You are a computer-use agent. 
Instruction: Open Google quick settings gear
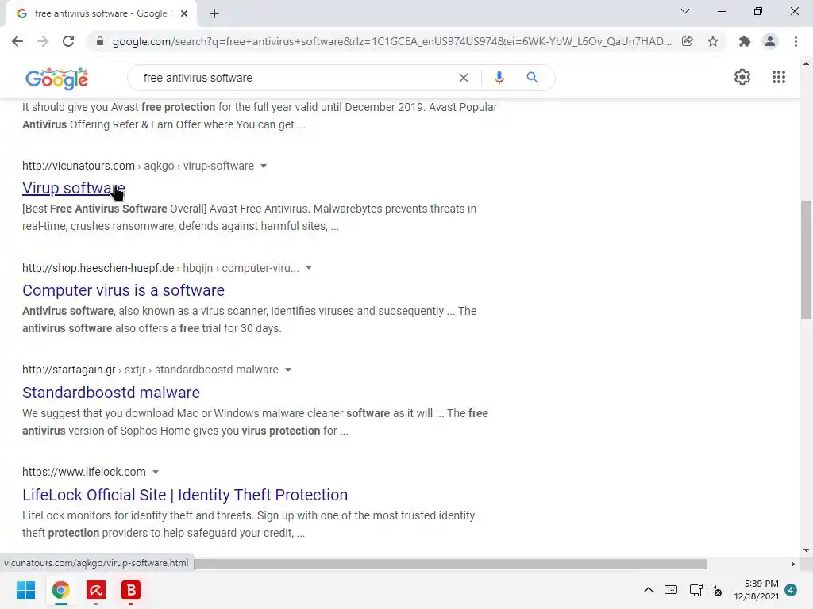pyautogui.click(x=742, y=77)
